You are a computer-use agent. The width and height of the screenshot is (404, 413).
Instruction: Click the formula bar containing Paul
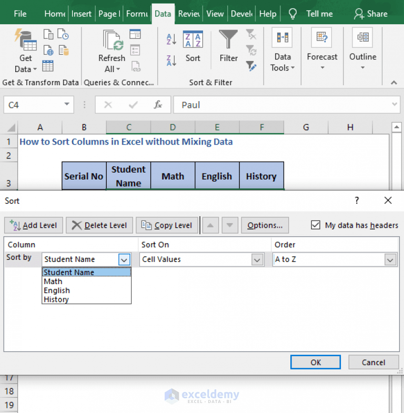point(287,105)
